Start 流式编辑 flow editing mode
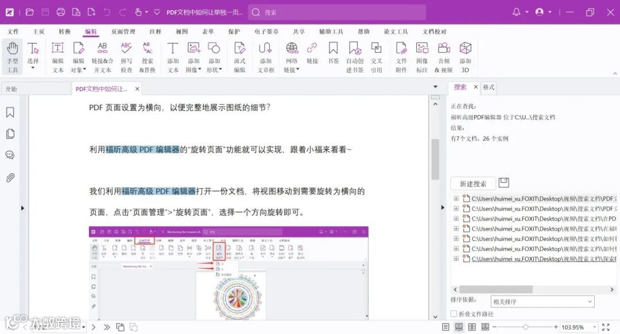 (x=239, y=57)
